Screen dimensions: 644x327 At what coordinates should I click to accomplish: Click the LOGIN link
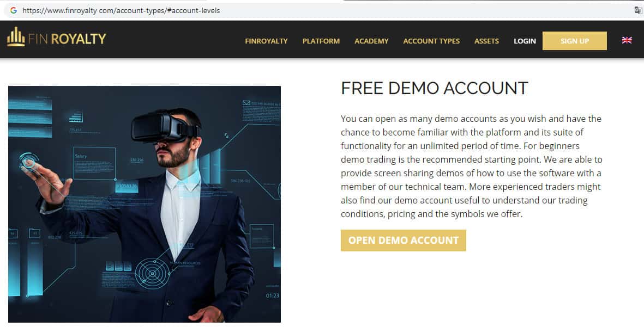[x=525, y=41]
